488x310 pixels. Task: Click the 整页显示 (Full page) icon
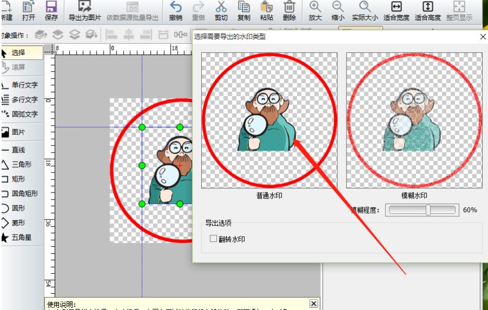point(459,7)
